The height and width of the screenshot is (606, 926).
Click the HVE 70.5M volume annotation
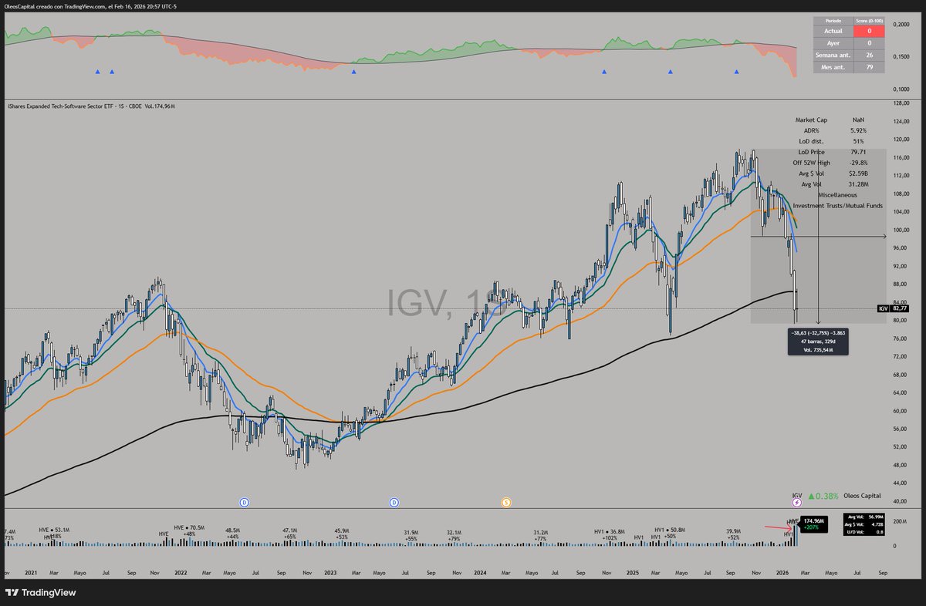(x=190, y=530)
